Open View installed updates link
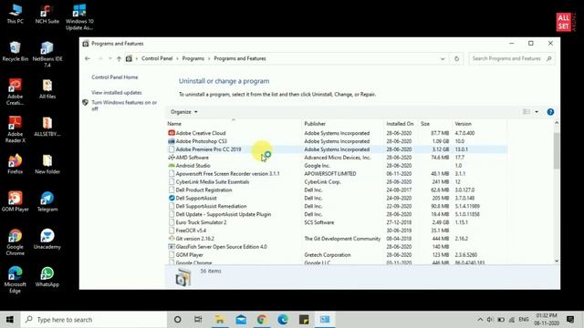Image resolution: width=584 pixels, height=328 pixels. pyautogui.click(x=117, y=93)
